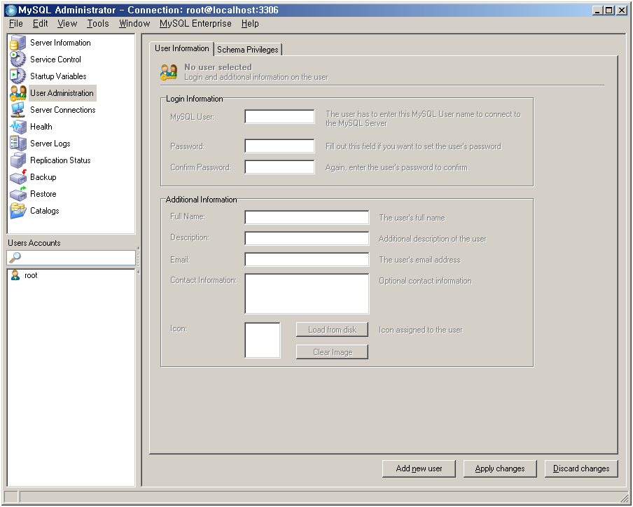Select Startup Variables in sidebar
The height and width of the screenshot is (507, 633).
click(x=58, y=76)
